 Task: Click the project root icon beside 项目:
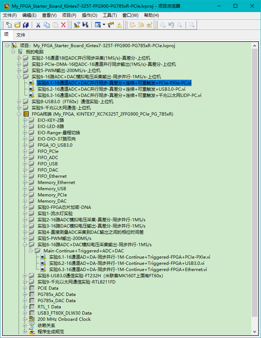[14, 46]
